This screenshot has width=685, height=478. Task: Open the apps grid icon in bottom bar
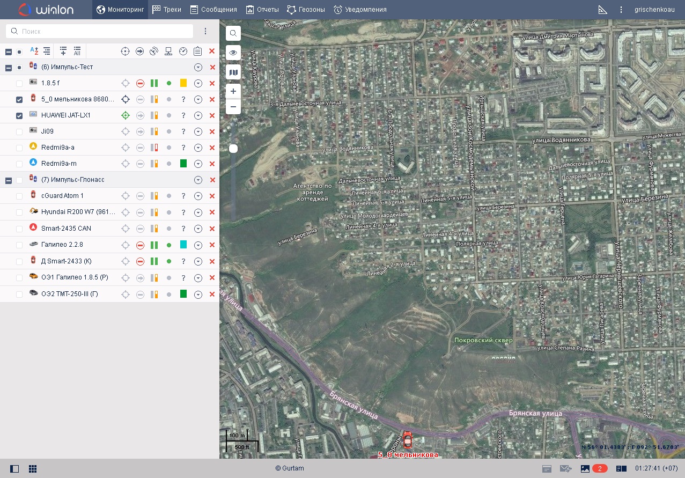coord(33,469)
